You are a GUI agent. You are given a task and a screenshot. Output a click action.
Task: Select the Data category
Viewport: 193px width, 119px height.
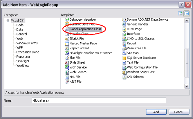pos(20,30)
